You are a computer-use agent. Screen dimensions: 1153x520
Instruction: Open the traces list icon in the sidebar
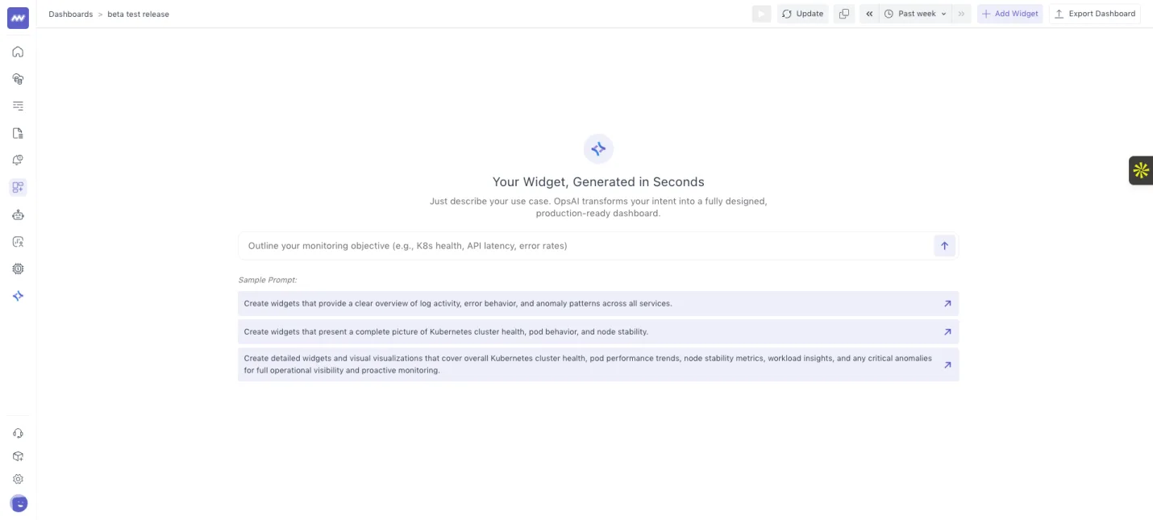click(x=18, y=106)
